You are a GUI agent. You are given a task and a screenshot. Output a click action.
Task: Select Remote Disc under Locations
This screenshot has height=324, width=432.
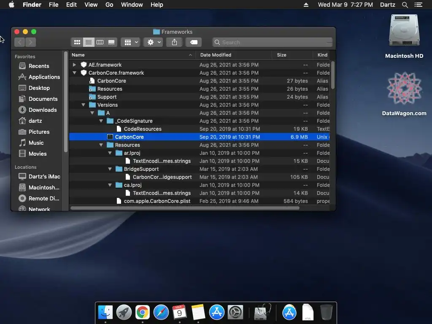pyautogui.click(x=38, y=198)
